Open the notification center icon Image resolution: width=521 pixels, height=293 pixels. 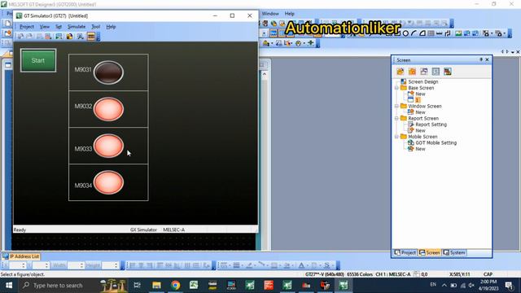509,286
